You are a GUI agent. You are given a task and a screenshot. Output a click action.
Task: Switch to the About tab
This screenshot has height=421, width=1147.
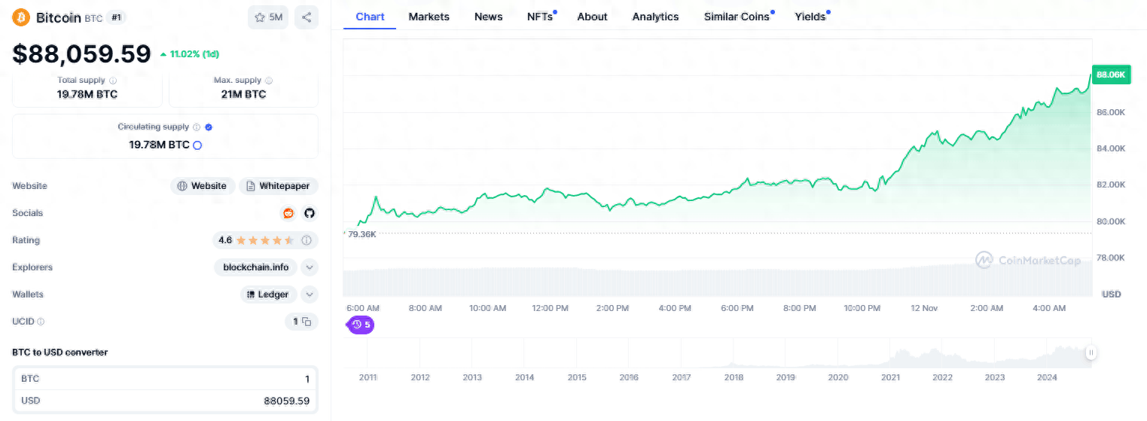pyautogui.click(x=592, y=17)
